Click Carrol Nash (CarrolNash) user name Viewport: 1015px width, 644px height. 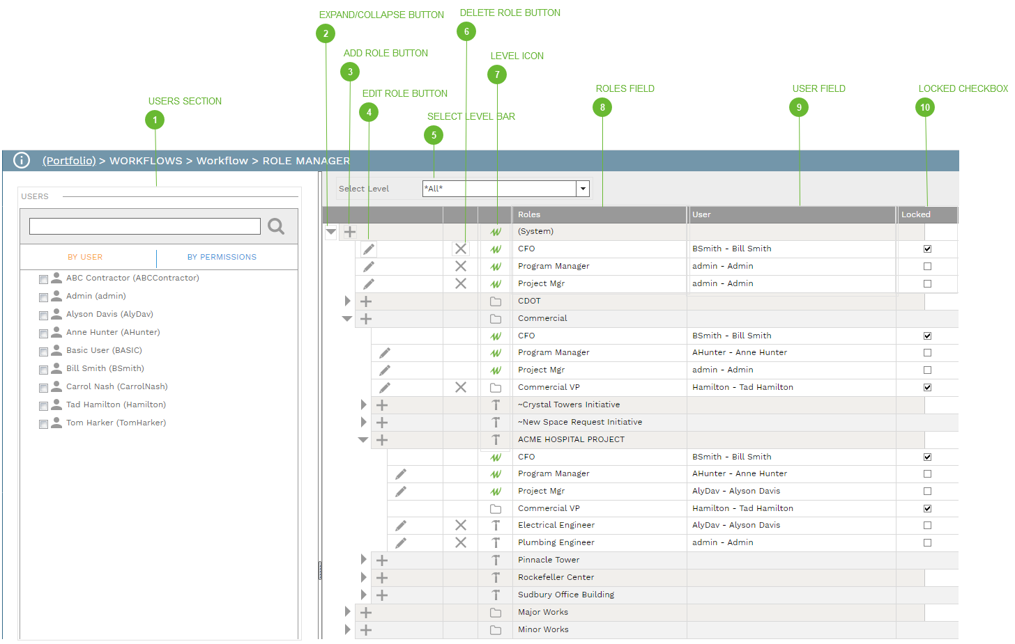pyautogui.click(x=116, y=386)
